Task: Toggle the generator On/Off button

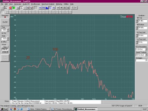Action: [5, 22]
